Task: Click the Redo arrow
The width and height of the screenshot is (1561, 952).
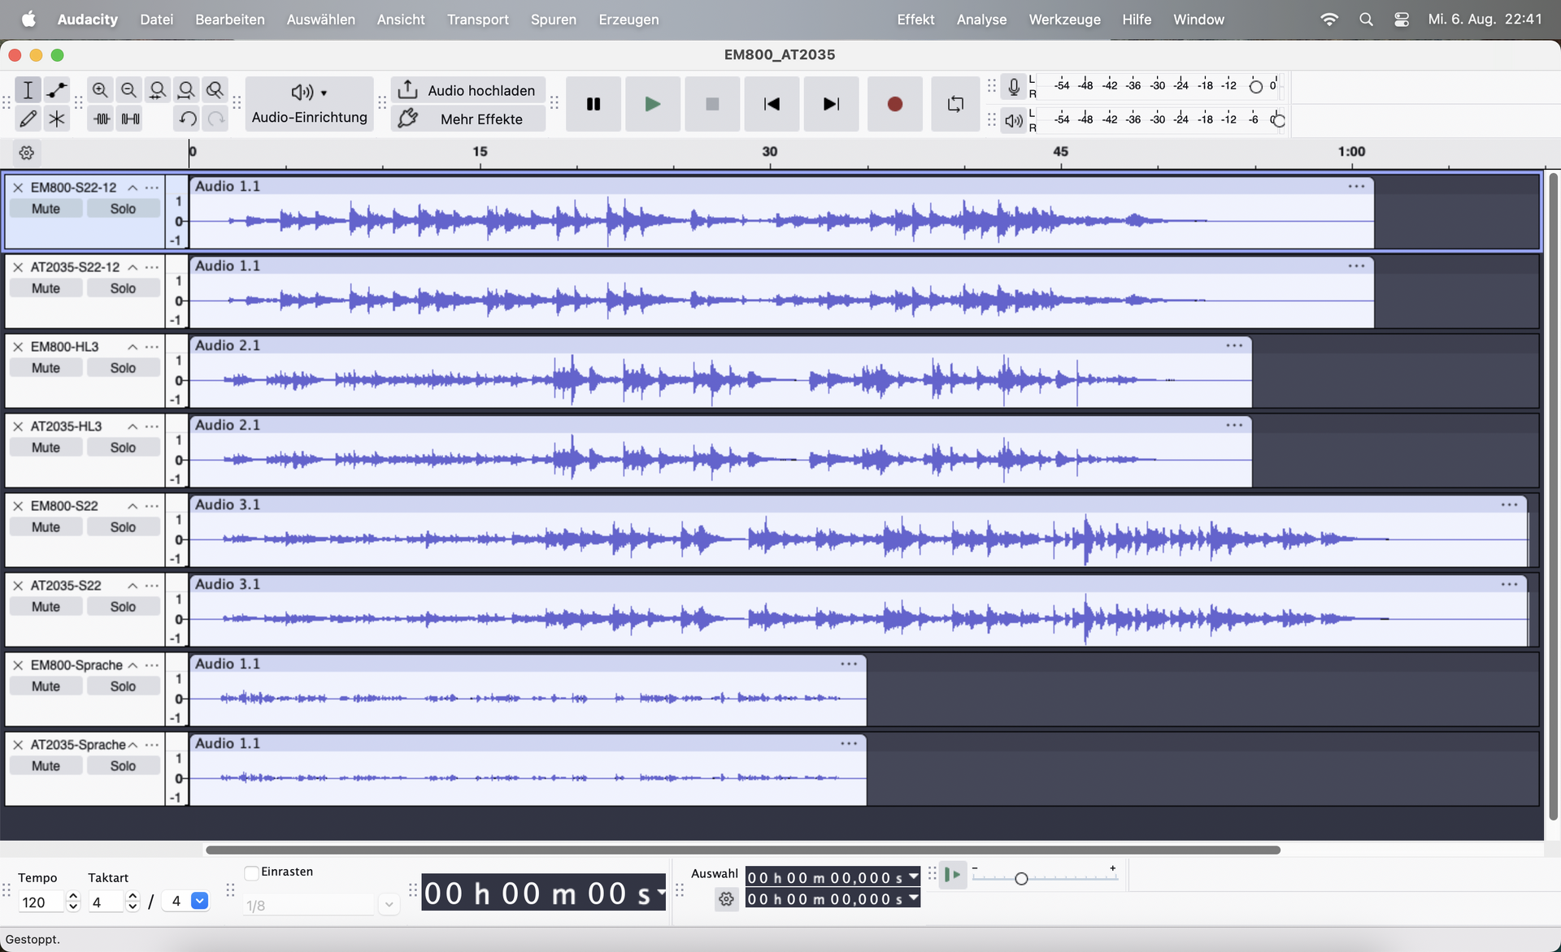Action: pos(215,119)
